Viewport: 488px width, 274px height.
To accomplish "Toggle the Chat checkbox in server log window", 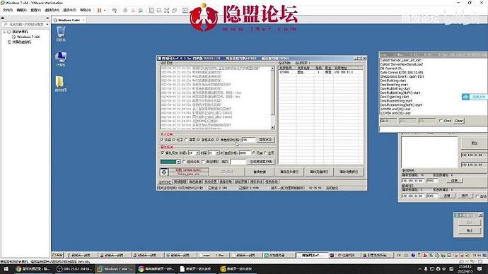I will coord(441,121).
